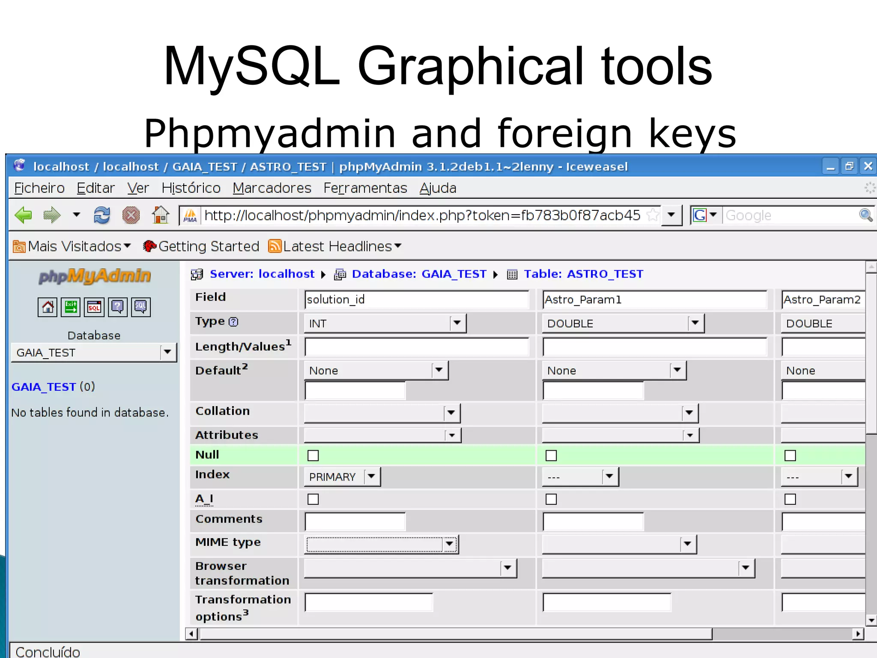Open the Getting Started bookmark
The height and width of the screenshot is (658, 877).
(x=201, y=246)
